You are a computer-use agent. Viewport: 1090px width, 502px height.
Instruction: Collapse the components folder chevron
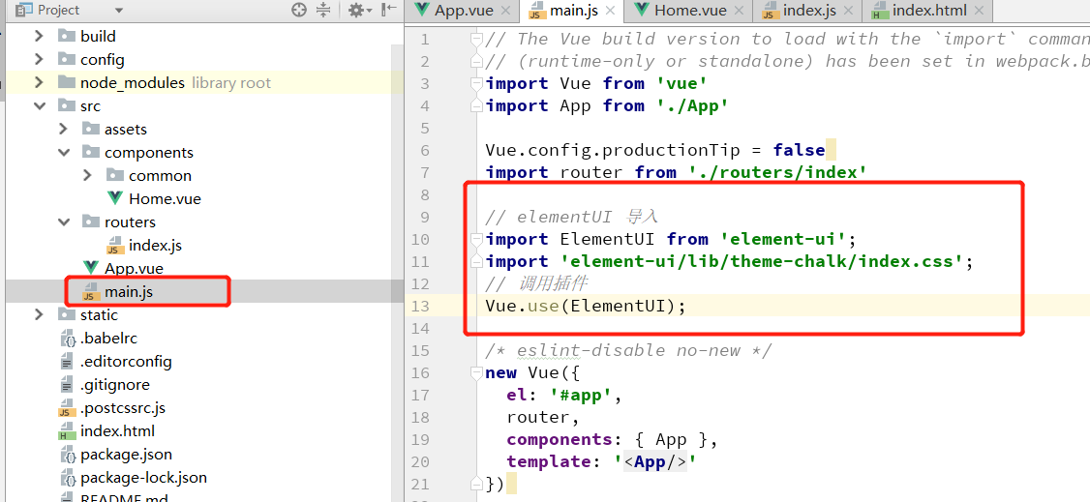(x=64, y=153)
